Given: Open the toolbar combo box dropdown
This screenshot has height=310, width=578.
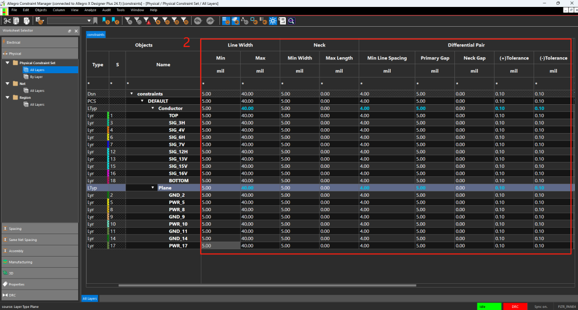Looking at the screenshot, I should [89, 21].
